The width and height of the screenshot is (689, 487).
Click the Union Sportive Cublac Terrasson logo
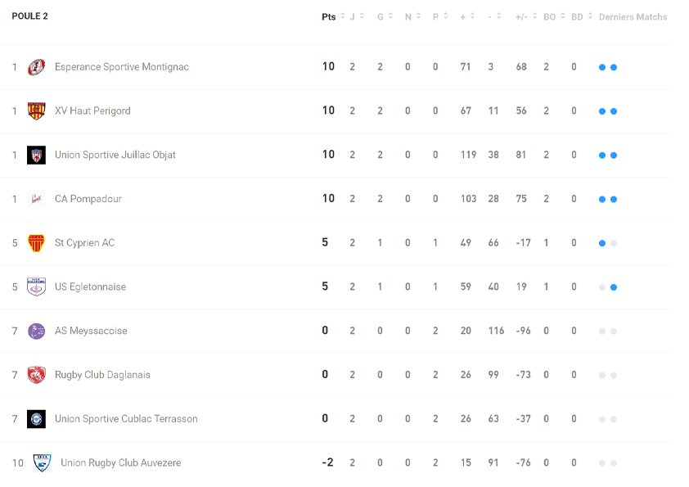tap(36, 419)
